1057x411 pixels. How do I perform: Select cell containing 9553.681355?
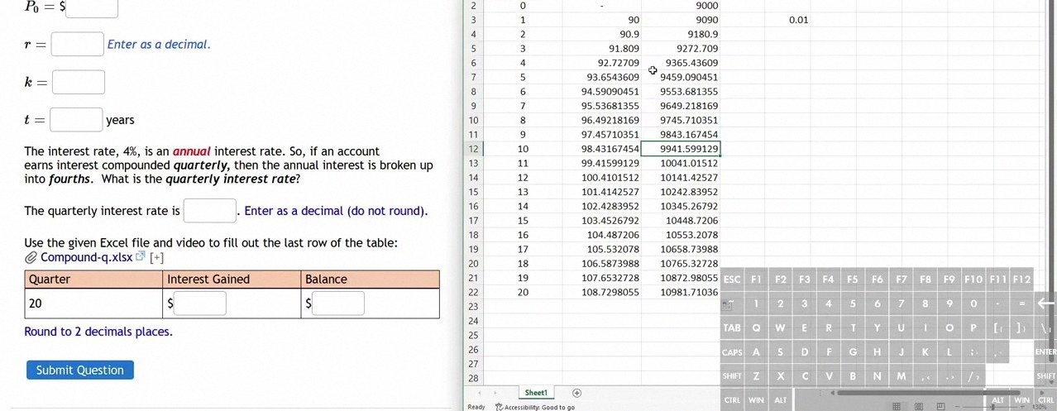681,91
